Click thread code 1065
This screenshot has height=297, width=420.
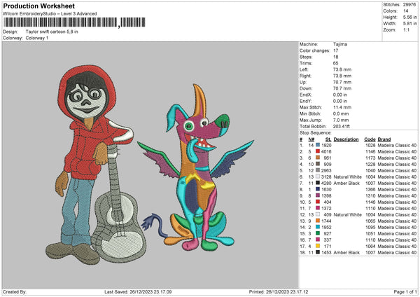coord(370,221)
